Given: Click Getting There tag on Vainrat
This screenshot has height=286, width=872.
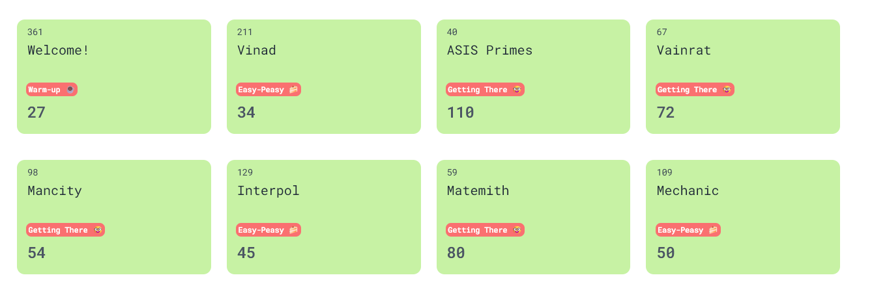Looking at the screenshot, I should pos(695,90).
